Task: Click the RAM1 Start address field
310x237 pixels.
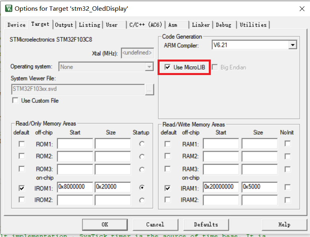Action: click(x=221, y=144)
